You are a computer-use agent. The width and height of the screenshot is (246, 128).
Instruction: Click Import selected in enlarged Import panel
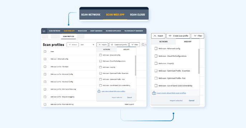point(176,101)
